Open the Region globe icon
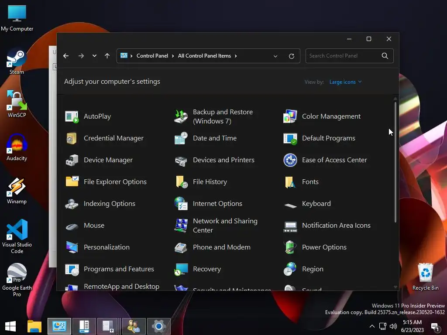This screenshot has height=335, width=447. (x=290, y=269)
